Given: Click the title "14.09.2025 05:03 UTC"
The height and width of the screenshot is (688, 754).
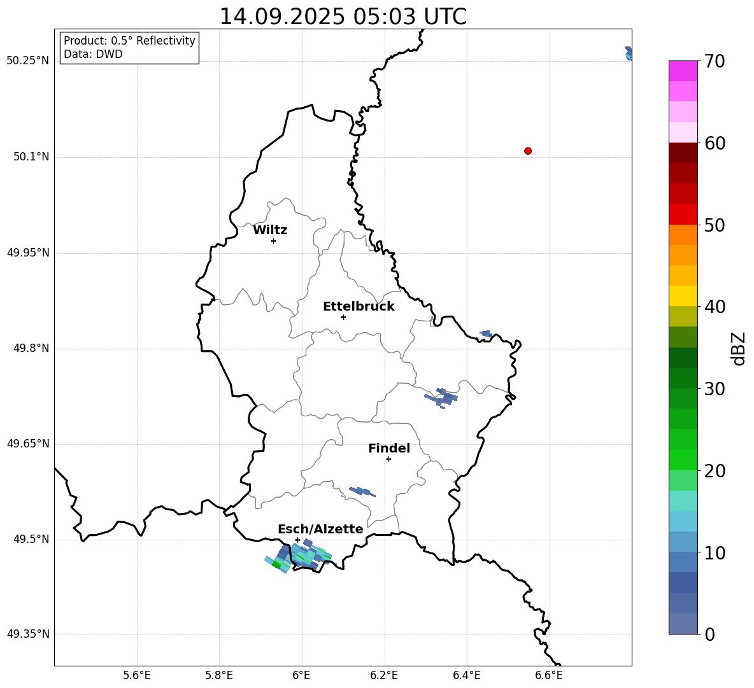Looking at the screenshot, I should (x=343, y=17).
